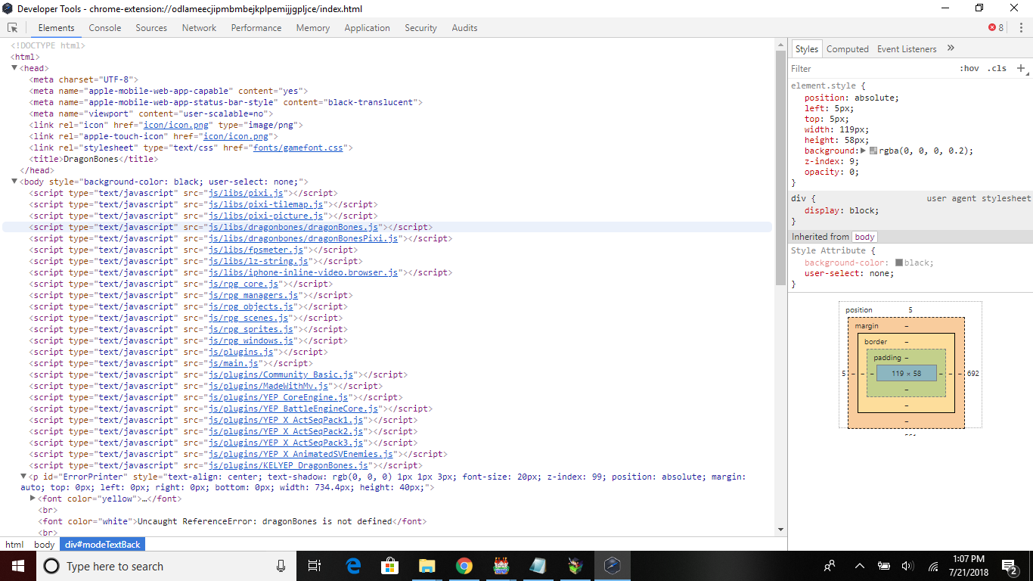
Task: Show more style tabs with the chevron
Action: pos(951,48)
